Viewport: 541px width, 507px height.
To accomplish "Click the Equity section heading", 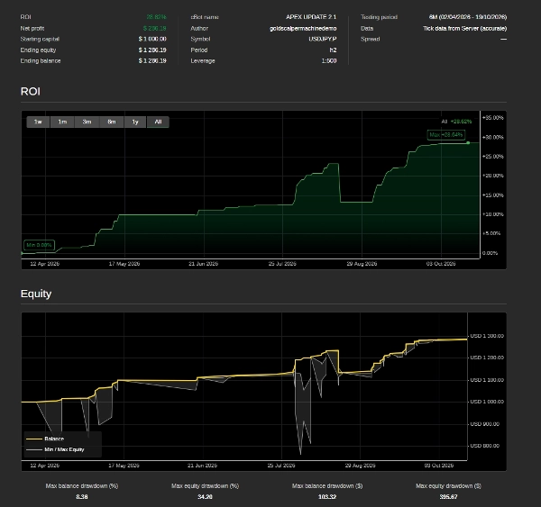I will 36,294.
